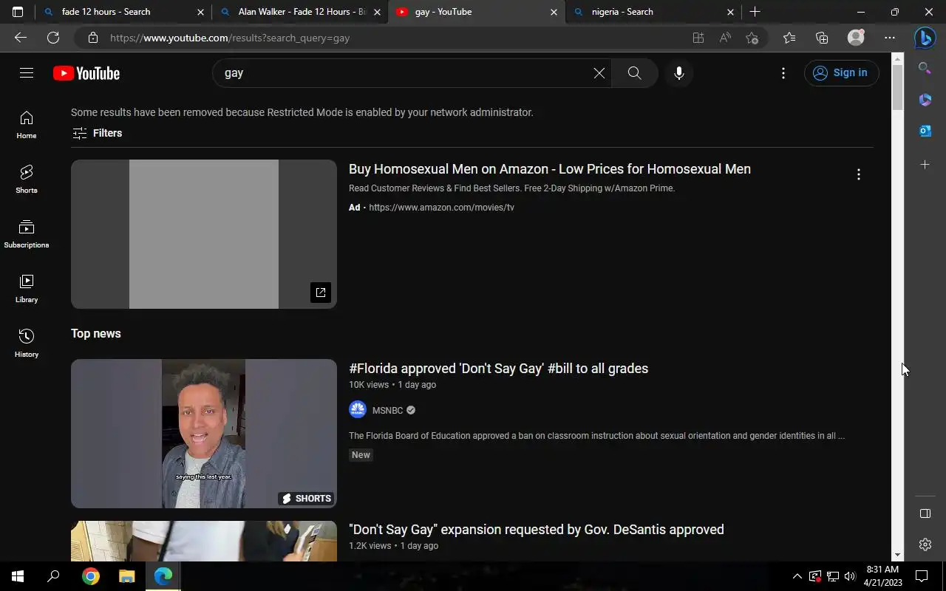The width and height of the screenshot is (946, 591).
Task: Click the MSNBC channel avatar
Action: [x=358, y=410]
